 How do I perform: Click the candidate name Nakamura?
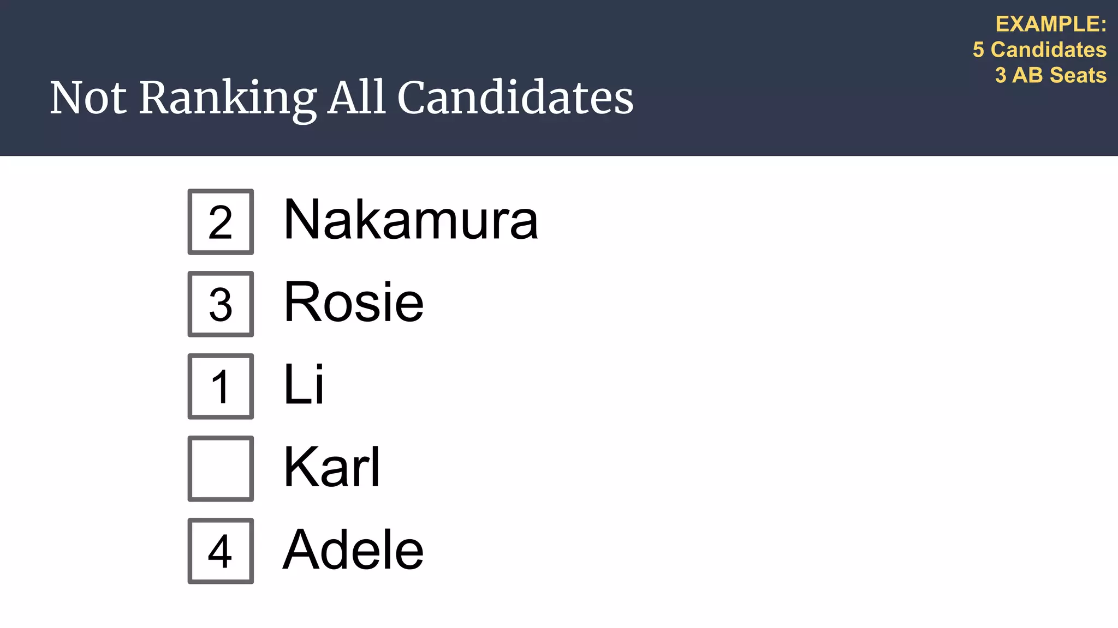(411, 220)
